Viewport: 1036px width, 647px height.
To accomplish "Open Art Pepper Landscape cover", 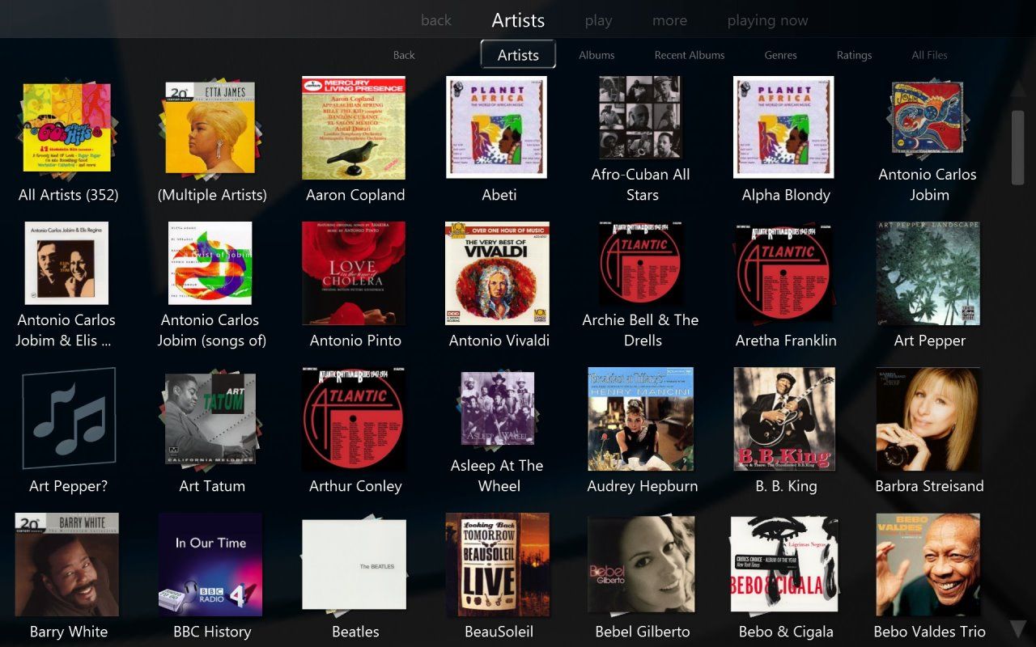I will tap(928, 273).
